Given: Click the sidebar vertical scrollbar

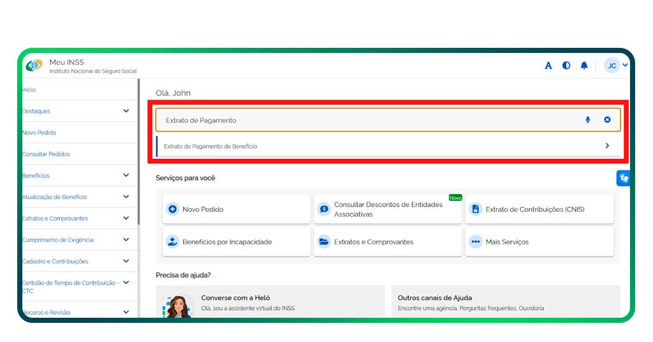Looking at the screenshot, I should point(138,153).
